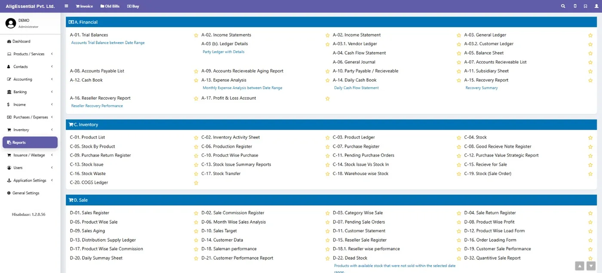Star the A-03. General Ledger report
This screenshot has height=273, width=602.
590,35
